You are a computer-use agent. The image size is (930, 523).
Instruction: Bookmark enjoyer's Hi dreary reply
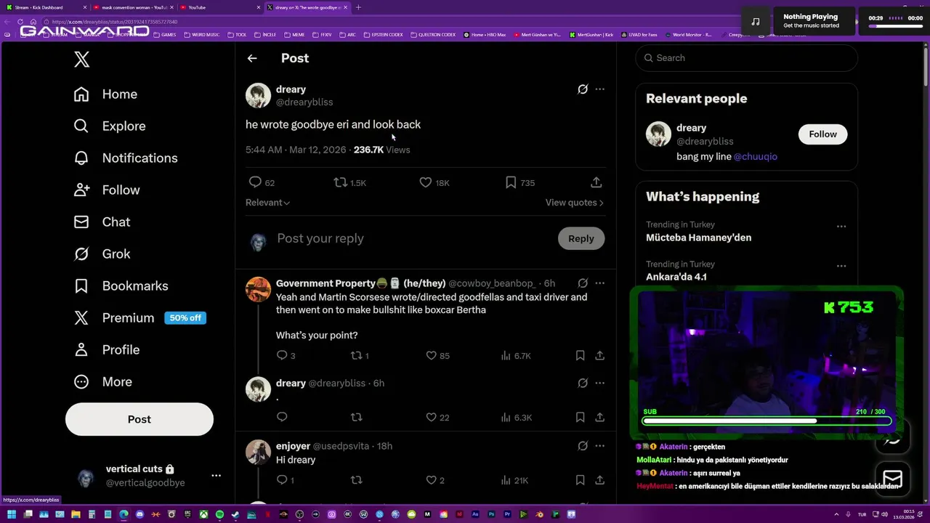coord(580,480)
